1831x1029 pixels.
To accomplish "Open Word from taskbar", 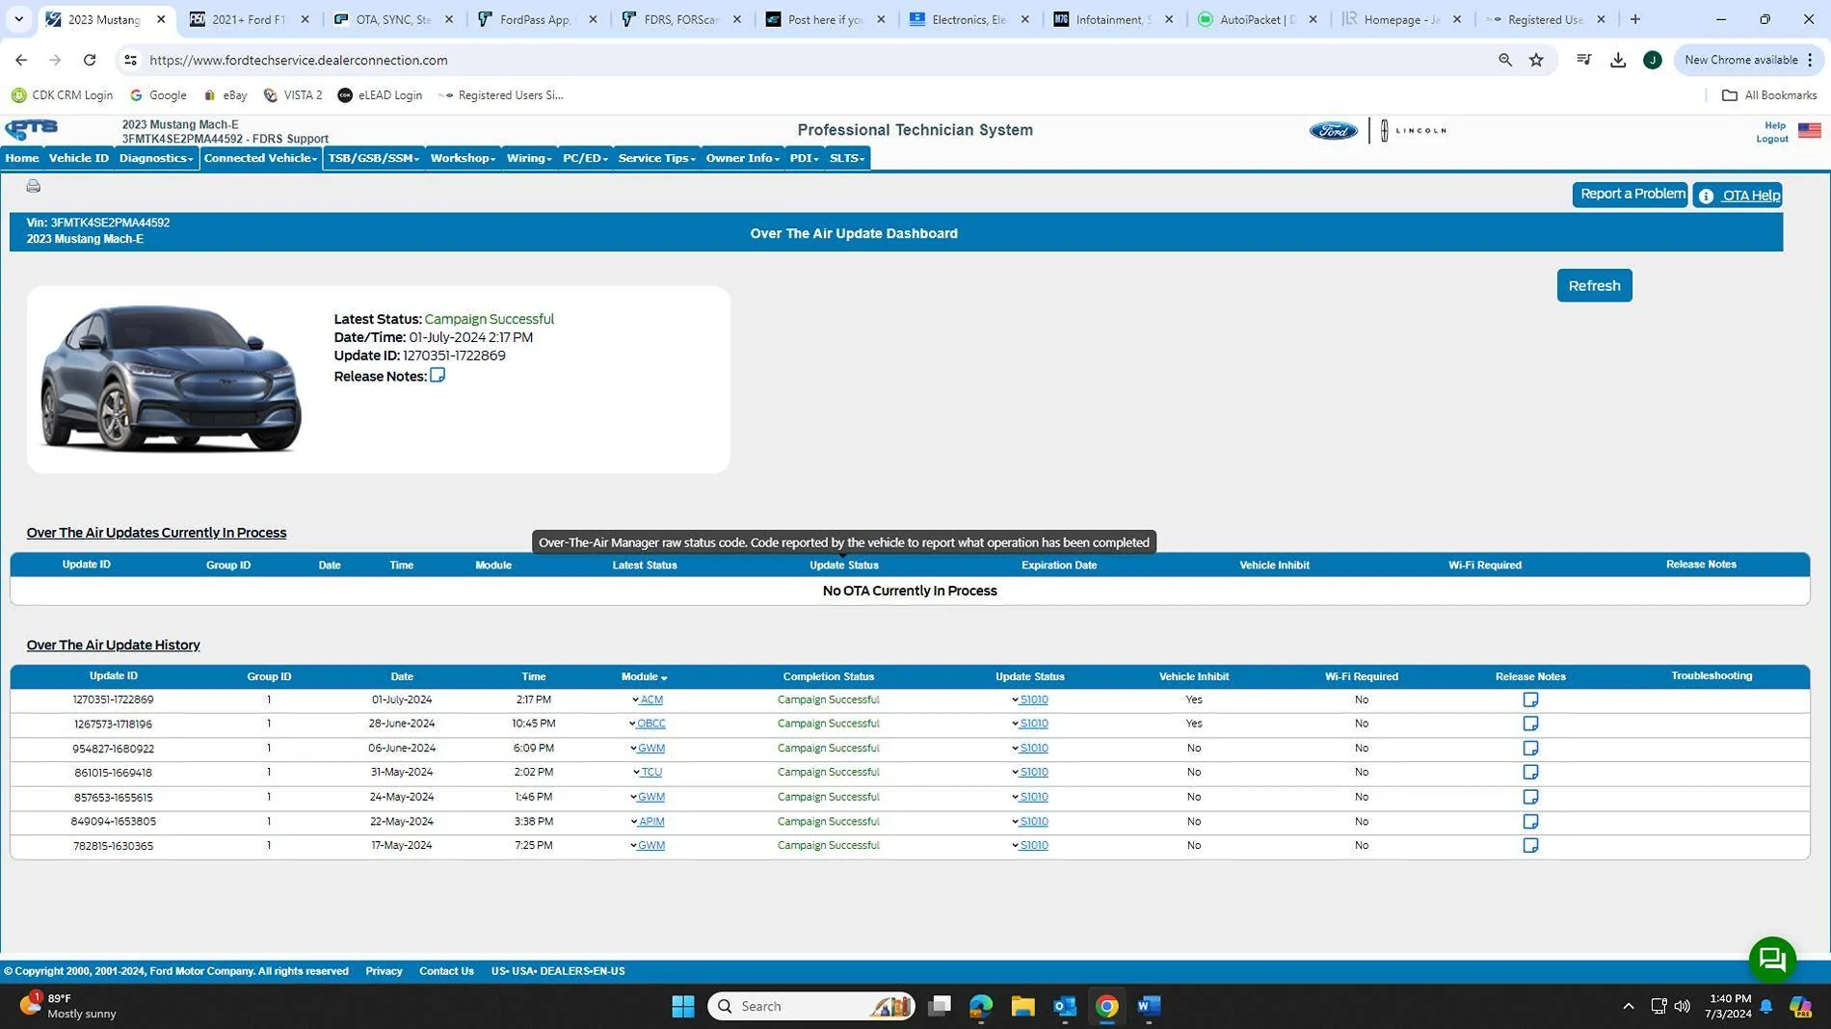I will (1149, 1006).
